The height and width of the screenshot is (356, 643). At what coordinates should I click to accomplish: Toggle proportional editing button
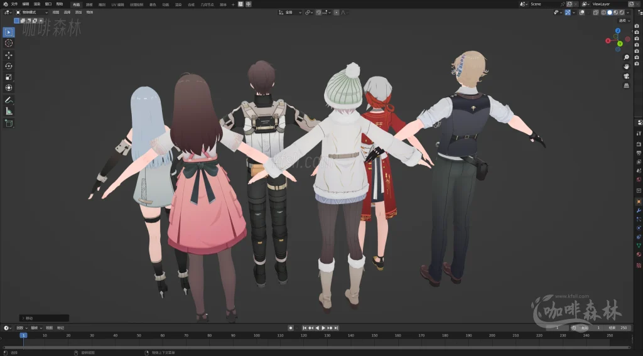(x=337, y=13)
